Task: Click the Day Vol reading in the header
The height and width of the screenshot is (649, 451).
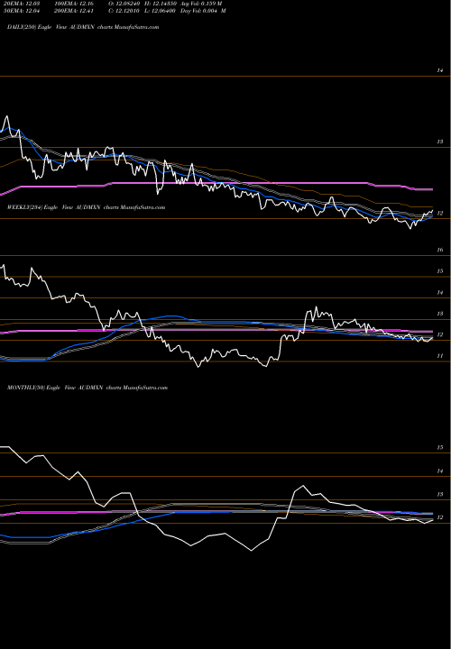Action: pyautogui.click(x=203, y=11)
